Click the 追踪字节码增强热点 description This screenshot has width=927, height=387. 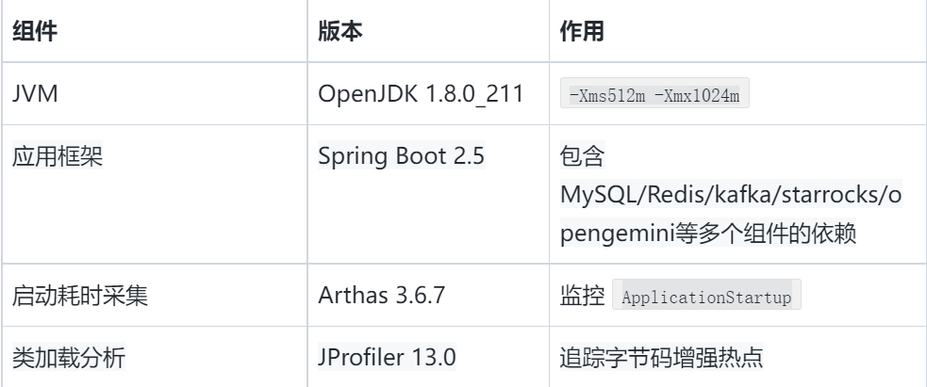tap(662, 358)
